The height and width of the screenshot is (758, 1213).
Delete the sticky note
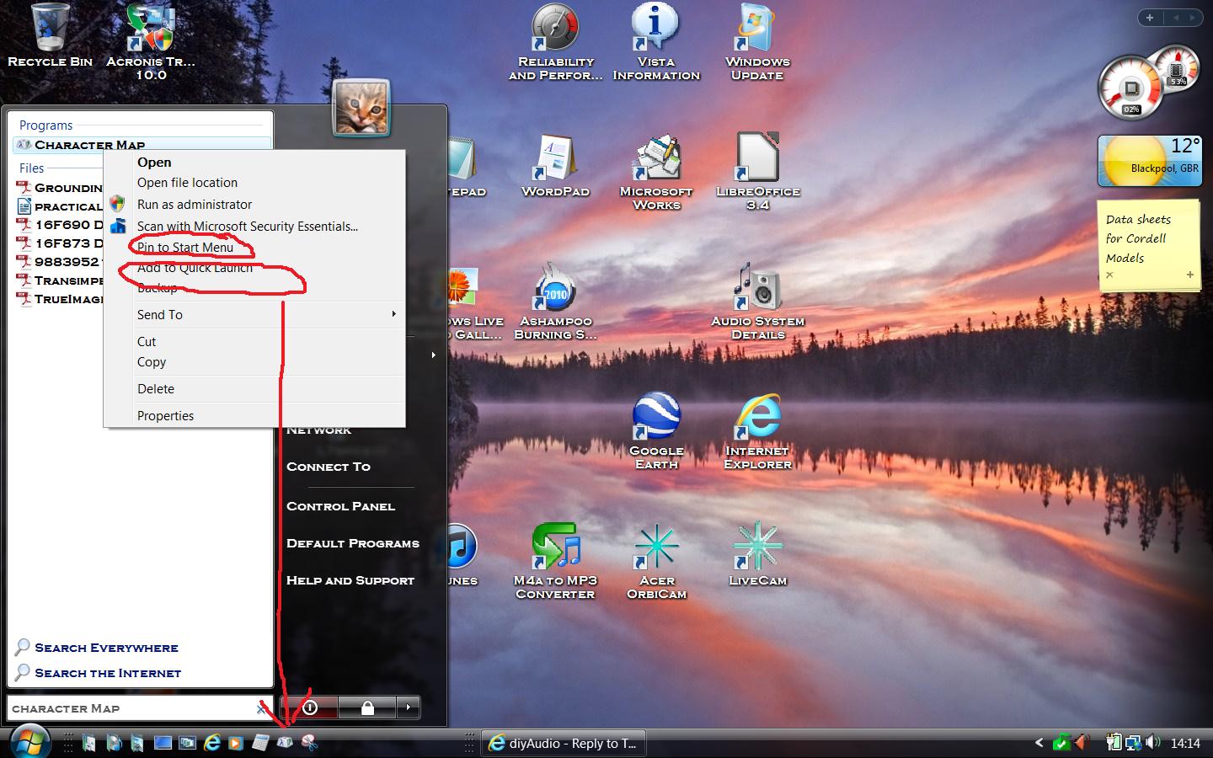click(1109, 275)
